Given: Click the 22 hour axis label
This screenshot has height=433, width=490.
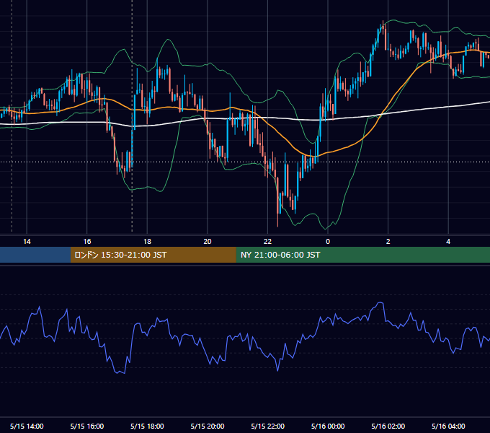Looking at the screenshot, I should pos(267,242).
